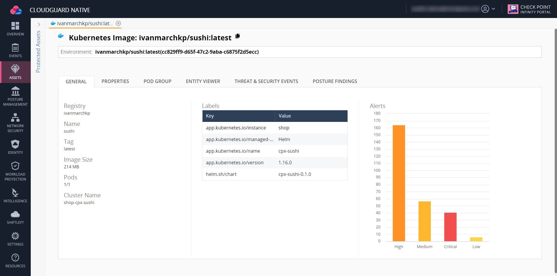The height and width of the screenshot is (276, 557).
Task: Open the ShiftLeft section
Action: point(15,217)
